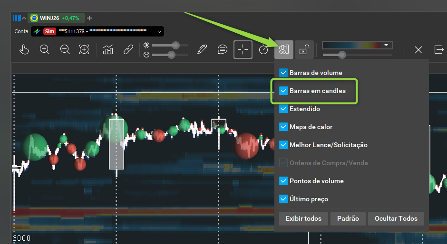Screen dimensions: 447x244
Task: Click the stopwatch timer icon
Action: [263, 49]
